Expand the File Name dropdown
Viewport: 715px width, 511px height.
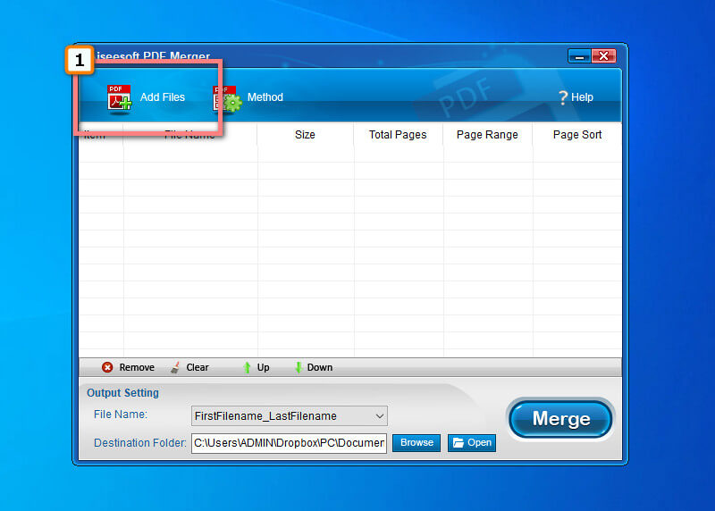pyautogui.click(x=379, y=415)
